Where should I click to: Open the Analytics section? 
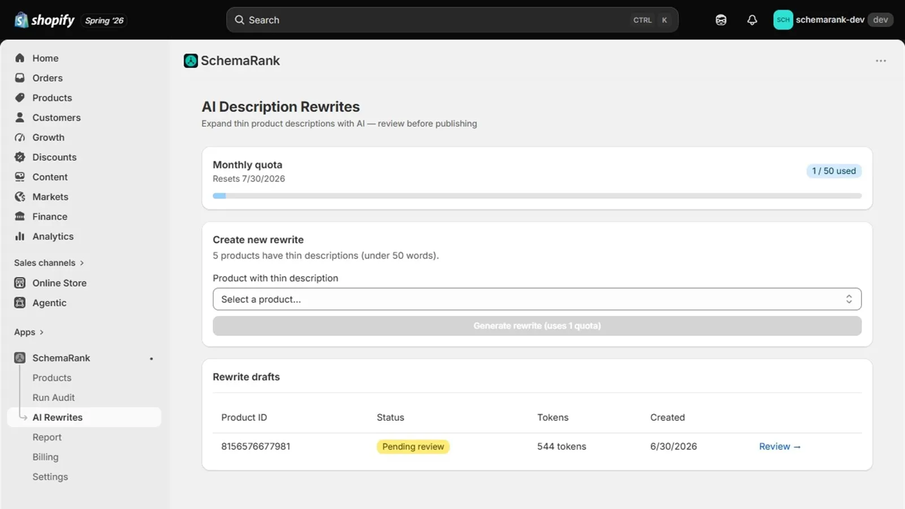point(53,236)
